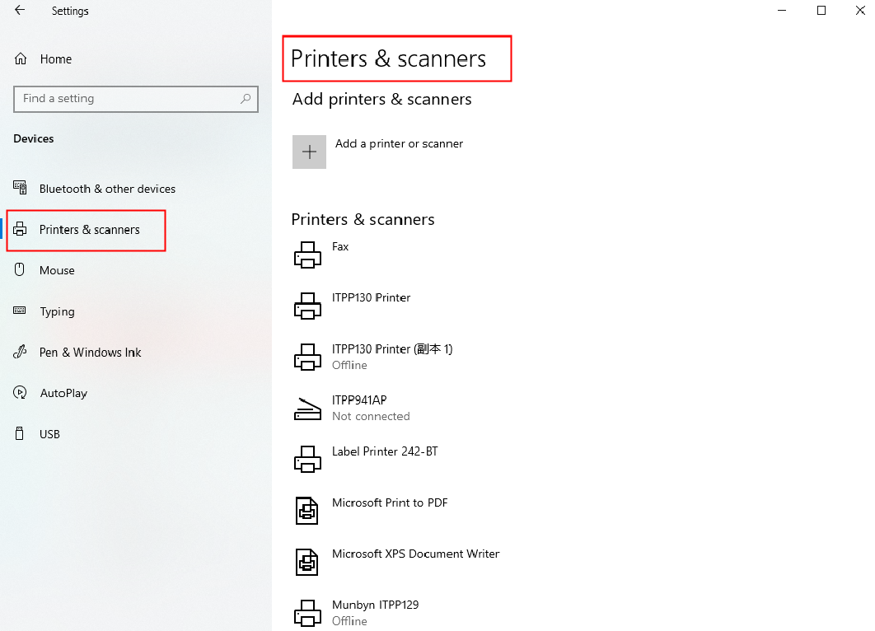Select the Microsoft Print to PDF icon
This screenshot has width=875, height=631.
point(307,511)
